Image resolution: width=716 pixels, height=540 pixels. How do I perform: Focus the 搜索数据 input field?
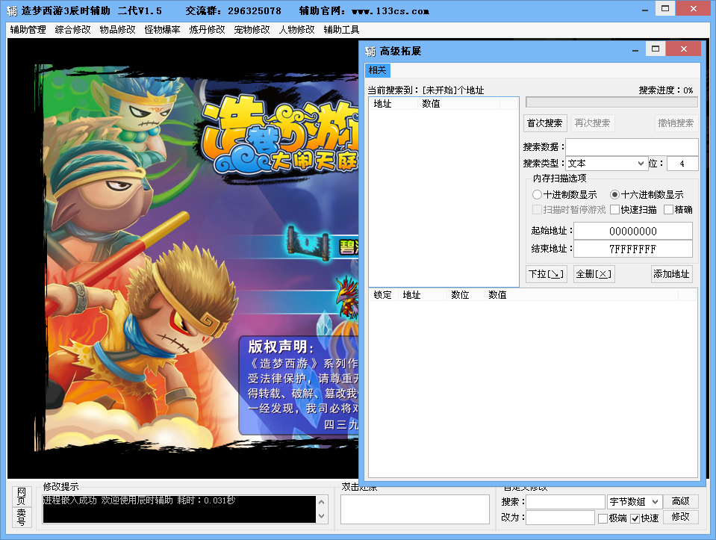point(632,147)
